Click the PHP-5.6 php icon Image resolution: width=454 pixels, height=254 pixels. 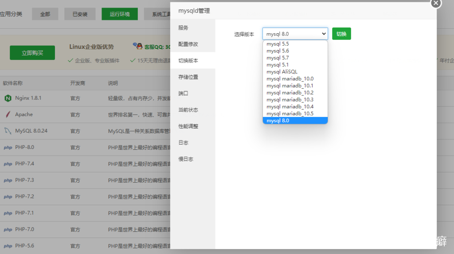point(8,246)
